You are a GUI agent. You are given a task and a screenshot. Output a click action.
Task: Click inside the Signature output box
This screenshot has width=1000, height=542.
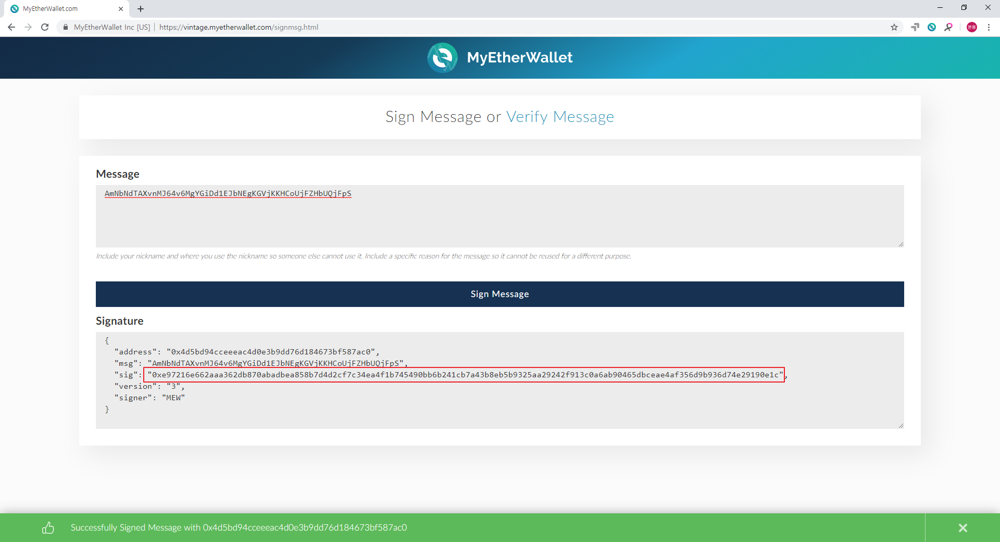[x=500, y=380]
